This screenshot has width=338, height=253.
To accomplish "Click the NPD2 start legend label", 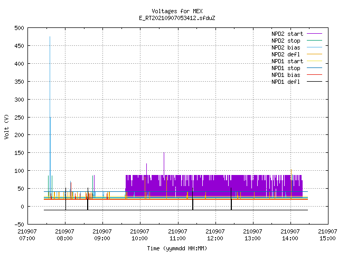I will [x=287, y=34].
